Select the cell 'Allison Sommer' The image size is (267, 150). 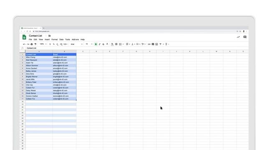pos(39,65)
